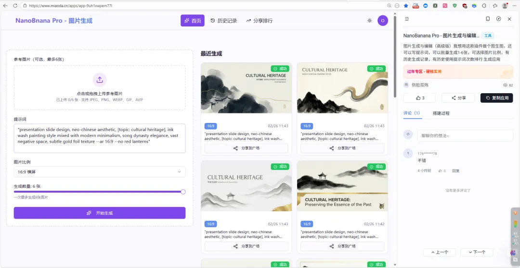
Task: Click the mobile preview device icon
Action: coord(488,19)
